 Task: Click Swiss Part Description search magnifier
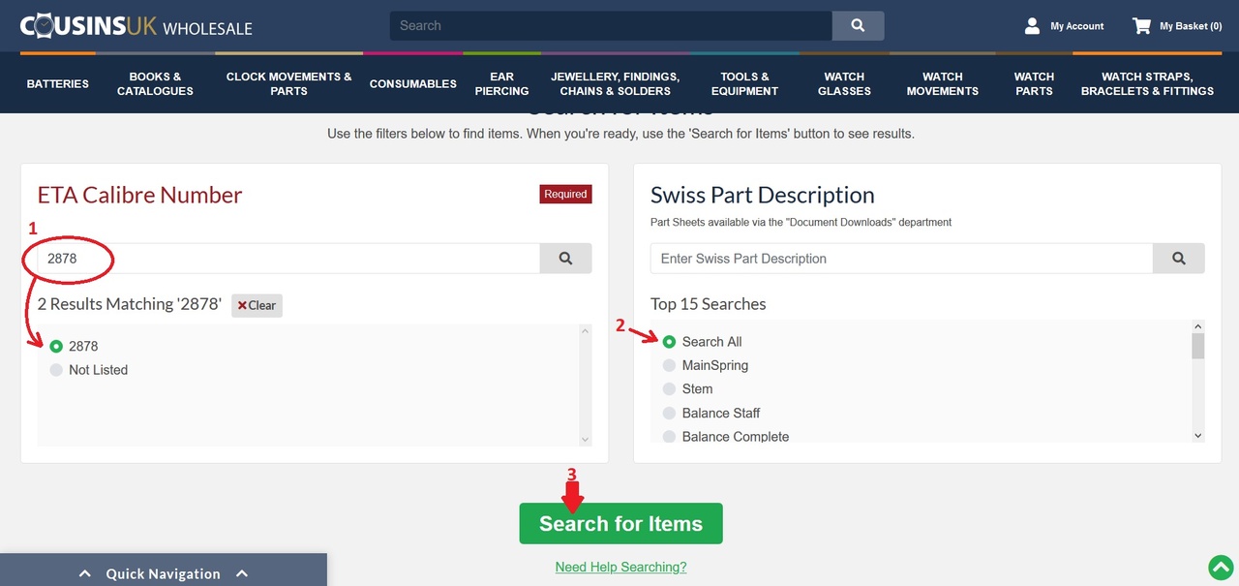click(1178, 259)
